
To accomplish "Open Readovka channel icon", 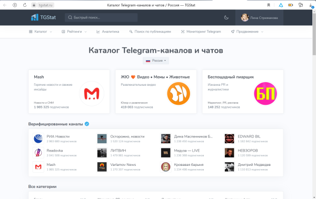I will pos(38,153).
